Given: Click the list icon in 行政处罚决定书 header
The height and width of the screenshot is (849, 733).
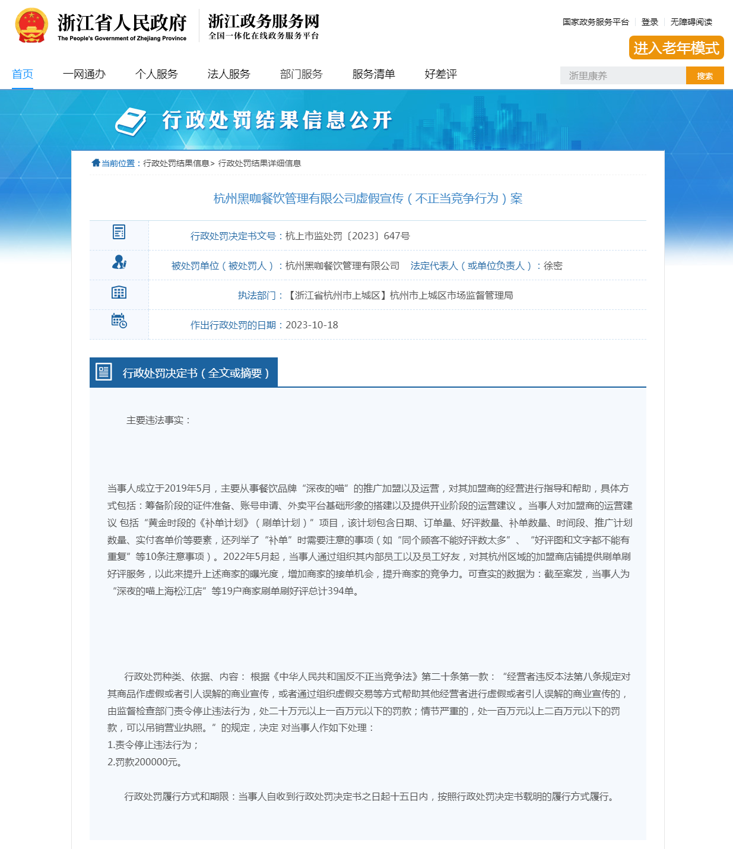Looking at the screenshot, I should (104, 372).
